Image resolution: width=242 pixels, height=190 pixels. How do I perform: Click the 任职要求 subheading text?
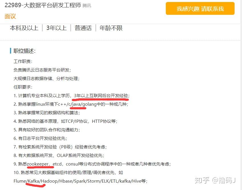(x=23, y=87)
